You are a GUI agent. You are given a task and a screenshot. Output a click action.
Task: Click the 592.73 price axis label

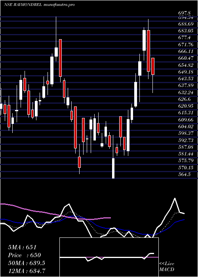185,140
